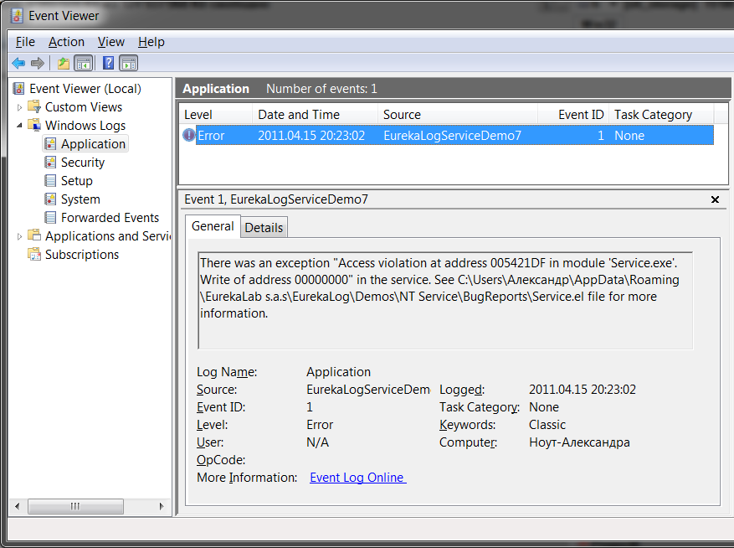Viewport: 734px width, 548px height.
Task: Click the Forward arrow toolbar icon
Action: [x=38, y=63]
